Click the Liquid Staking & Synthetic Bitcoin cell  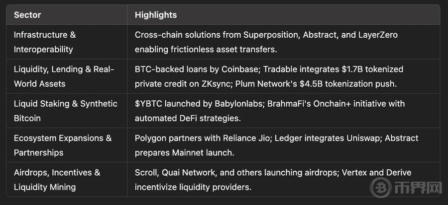coord(67,111)
